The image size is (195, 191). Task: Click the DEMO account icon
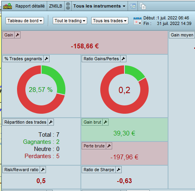click(8, 6)
